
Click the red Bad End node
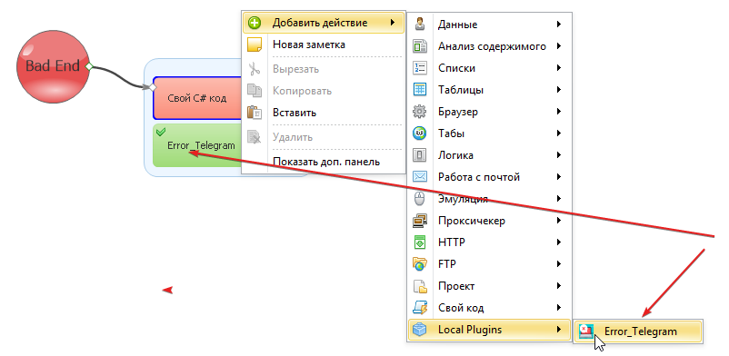tap(53, 66)
